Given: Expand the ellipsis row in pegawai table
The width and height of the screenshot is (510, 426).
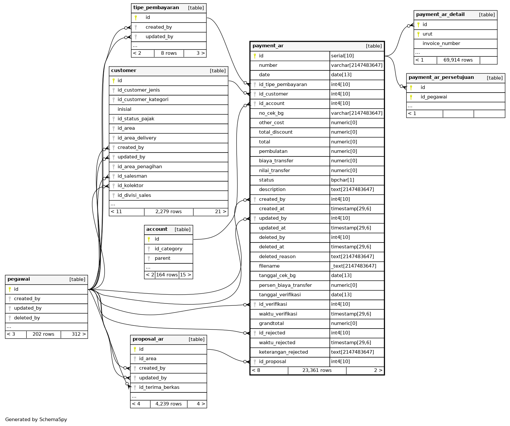Looking at the screenshot, I should [9, 327].
